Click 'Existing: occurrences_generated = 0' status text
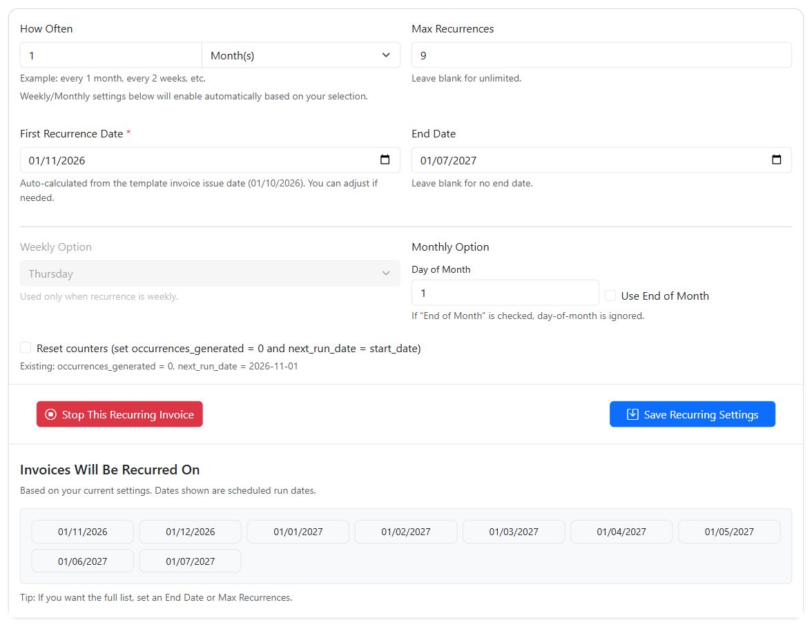Image resolution: width=812 pixels, height=627 pixels. click(x=159, y=366)
